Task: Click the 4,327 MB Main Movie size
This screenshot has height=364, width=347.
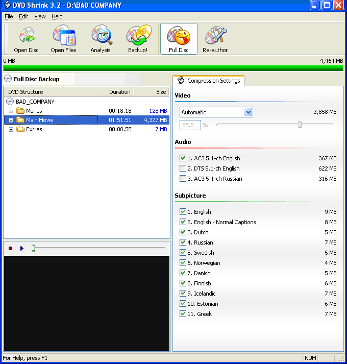Action: tap(156, 120)
